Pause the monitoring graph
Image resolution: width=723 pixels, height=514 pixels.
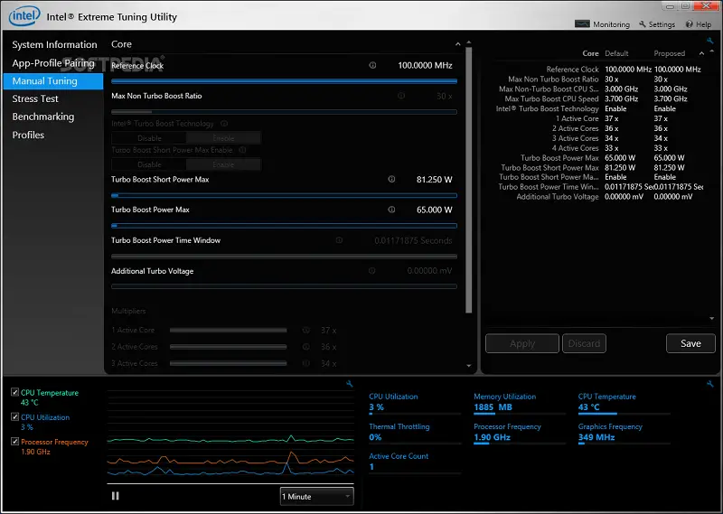[116, 496]
